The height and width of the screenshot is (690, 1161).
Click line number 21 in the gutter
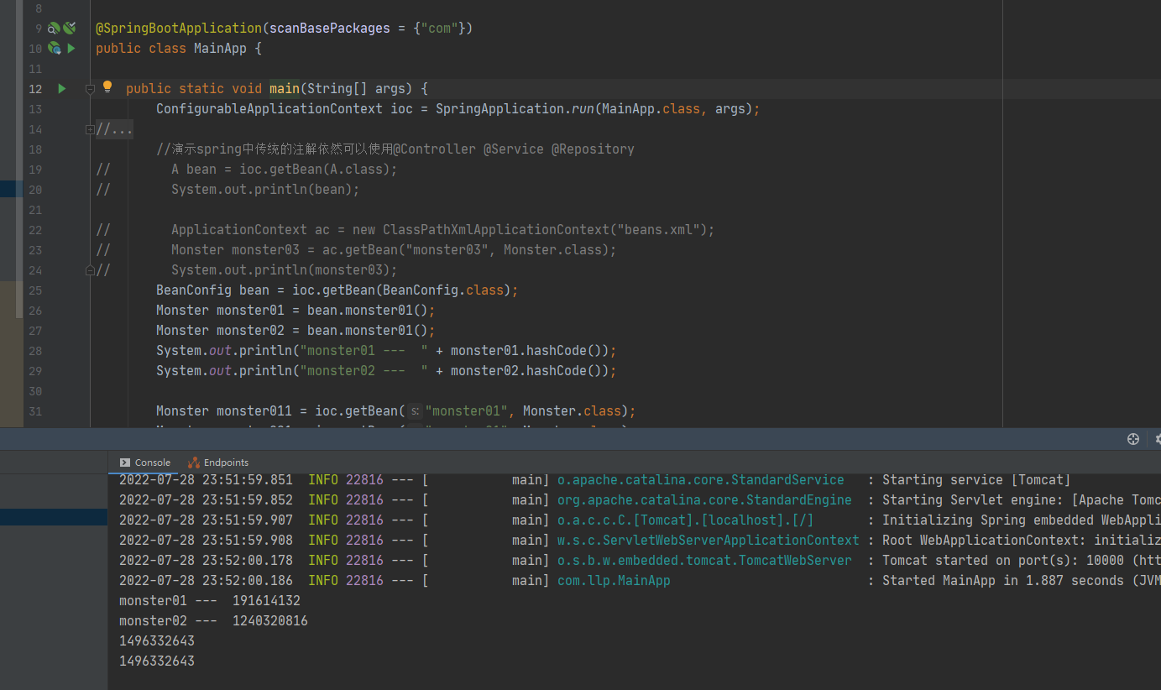(35, 210)
